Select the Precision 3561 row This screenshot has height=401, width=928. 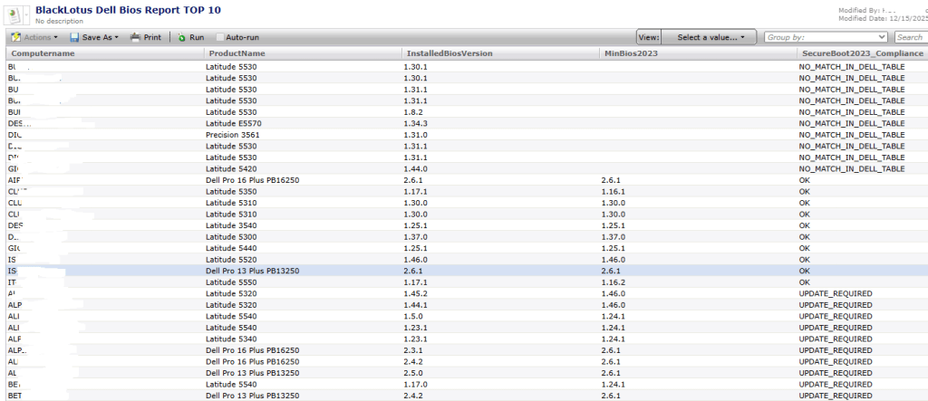coord(237,135)
